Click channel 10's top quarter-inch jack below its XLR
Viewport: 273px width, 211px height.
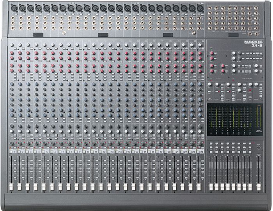86,18
